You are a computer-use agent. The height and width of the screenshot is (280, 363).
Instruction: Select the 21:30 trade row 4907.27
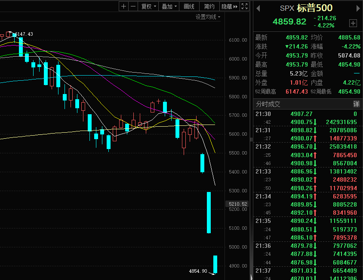pyautogui.click(x=308, y=114)
